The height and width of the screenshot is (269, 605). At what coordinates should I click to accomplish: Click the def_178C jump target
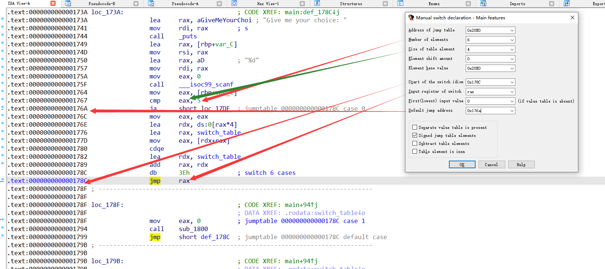[x=215, y=237]
